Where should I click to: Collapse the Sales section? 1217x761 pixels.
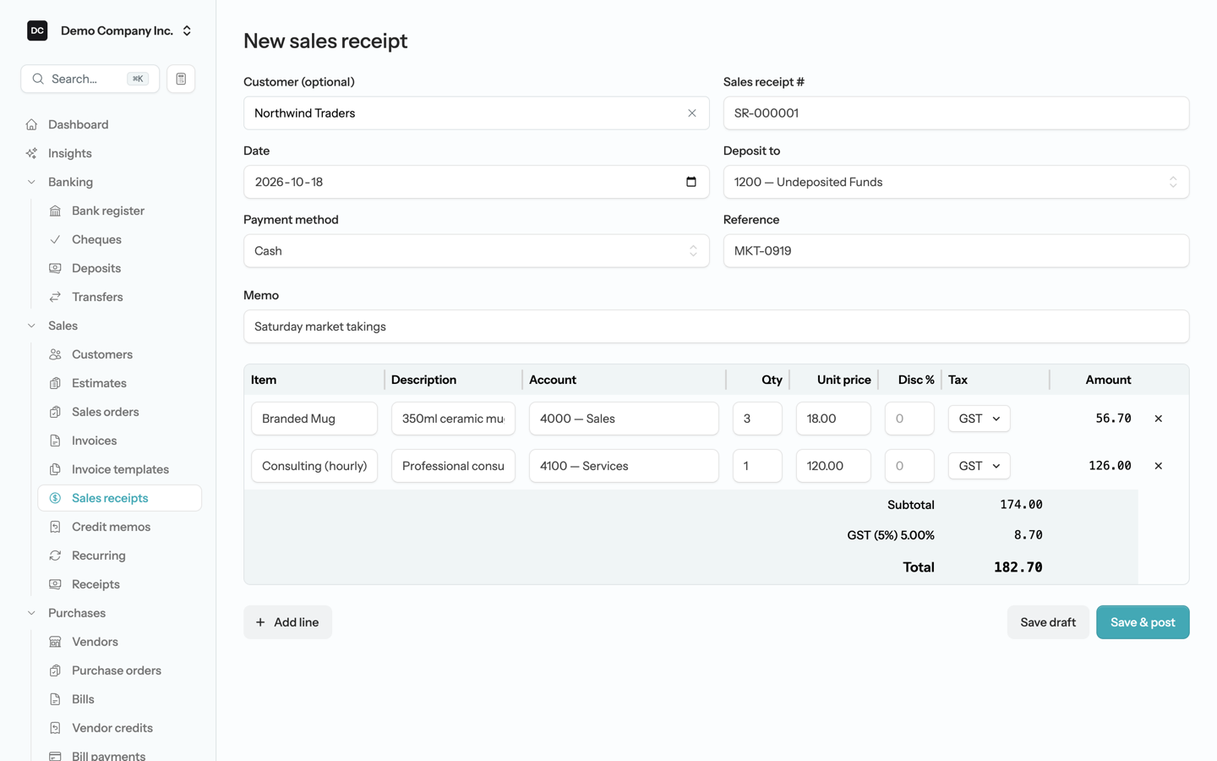[x=31, y=326]
